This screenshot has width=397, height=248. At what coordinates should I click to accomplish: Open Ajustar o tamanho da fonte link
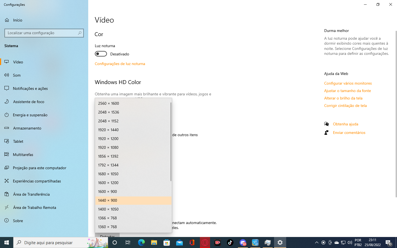[x=347, y=91]
